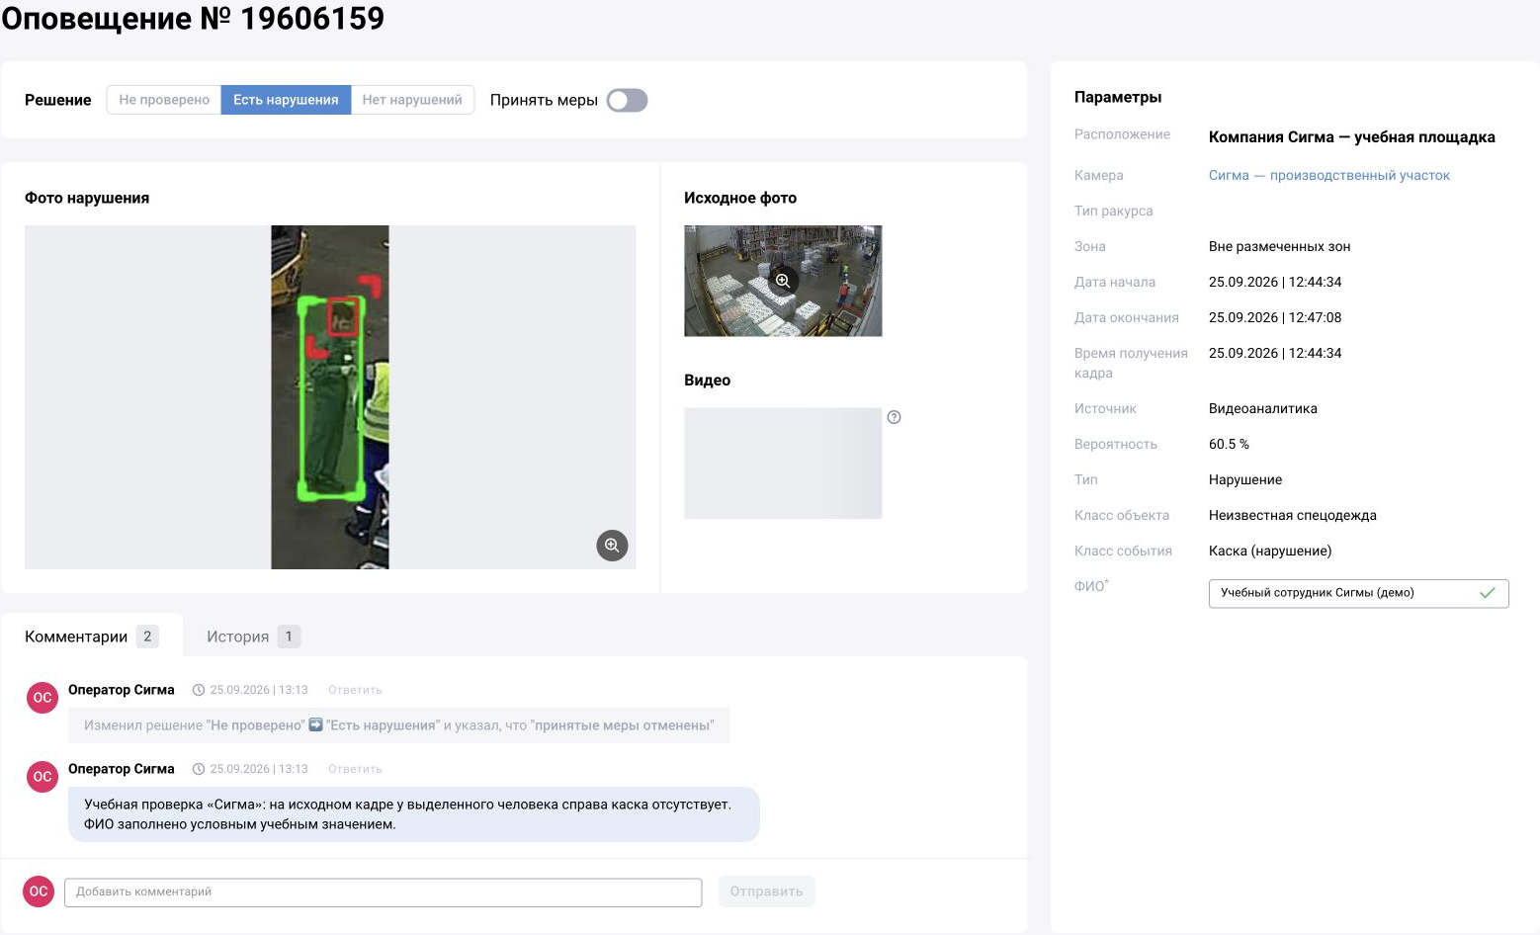The width and height of the screenshot is (1540, 935).
Task: Open the Сигма — производственный участок camera link
Action: 1329,175
